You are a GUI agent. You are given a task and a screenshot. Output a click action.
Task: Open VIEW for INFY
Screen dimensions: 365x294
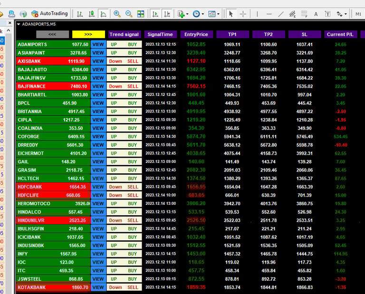98,254
